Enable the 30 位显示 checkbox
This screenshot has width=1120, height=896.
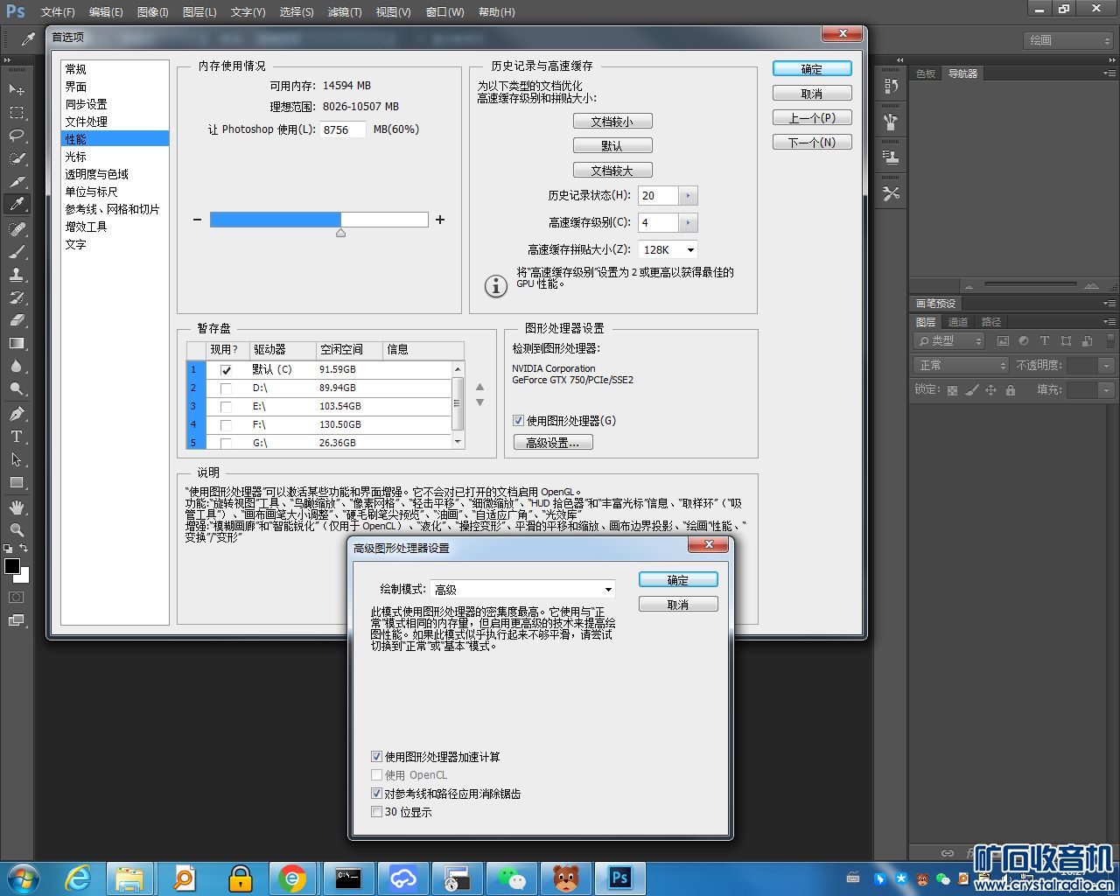click(x=376, y=812)
